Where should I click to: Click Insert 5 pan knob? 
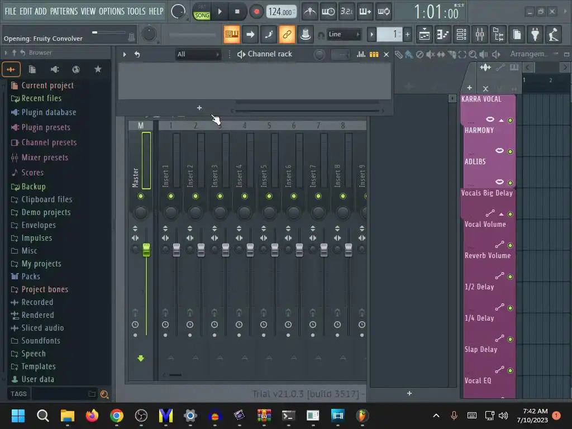(269, 212)
